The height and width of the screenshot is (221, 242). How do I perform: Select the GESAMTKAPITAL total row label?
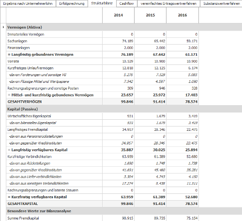[23, 204]
